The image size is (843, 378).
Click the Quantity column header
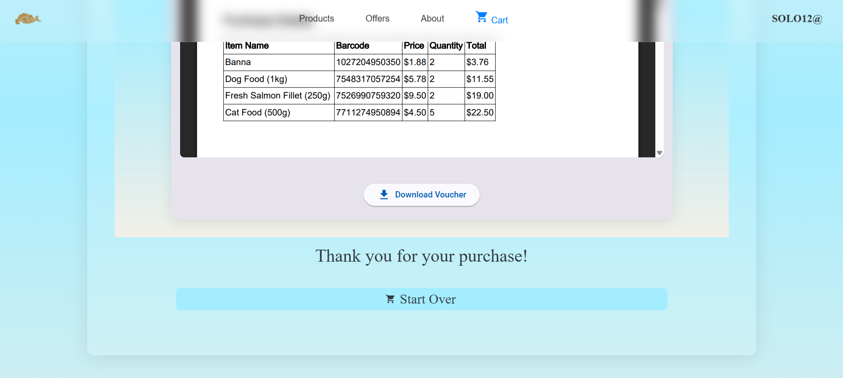pos(446,46)
